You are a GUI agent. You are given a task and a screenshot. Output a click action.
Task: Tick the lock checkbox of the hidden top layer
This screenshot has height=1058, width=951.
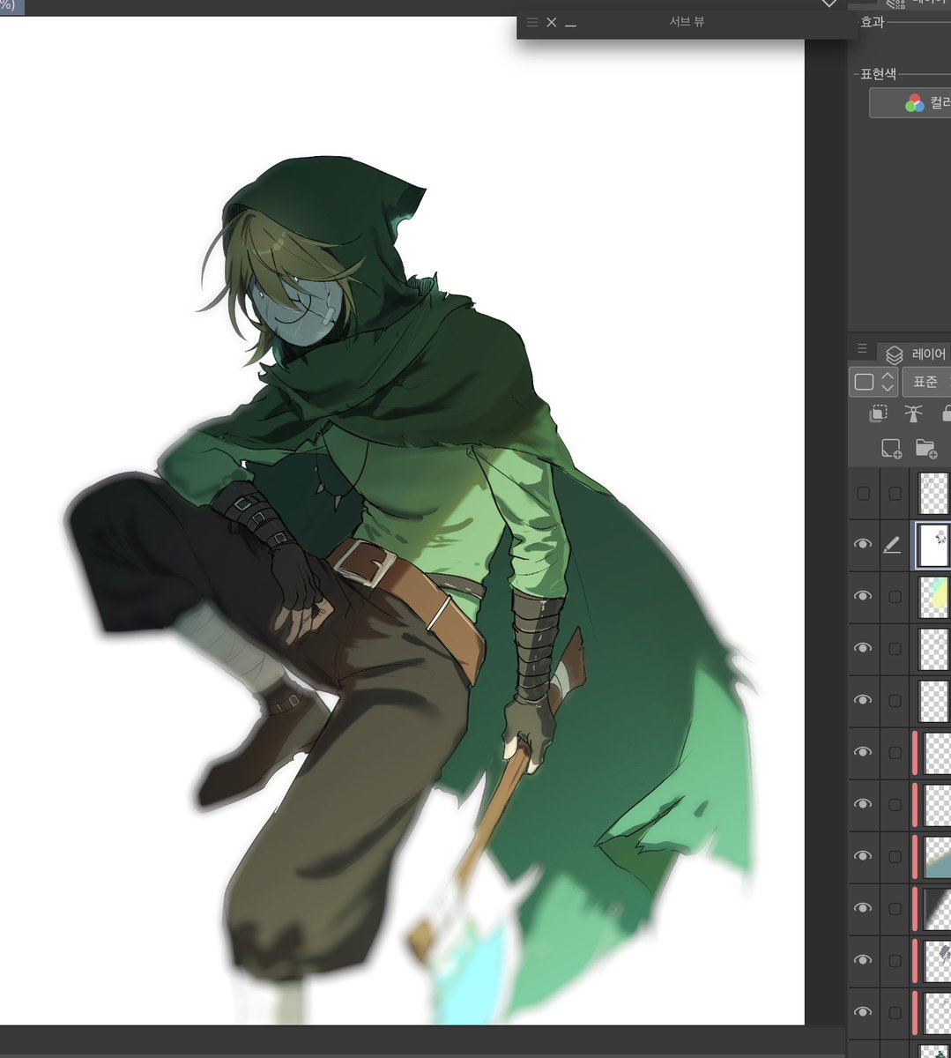895,494
